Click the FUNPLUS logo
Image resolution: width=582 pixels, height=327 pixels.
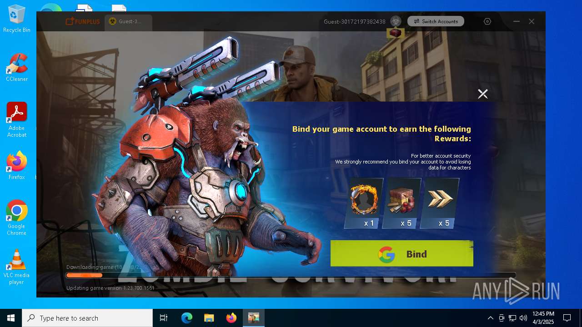coord(82,21)
